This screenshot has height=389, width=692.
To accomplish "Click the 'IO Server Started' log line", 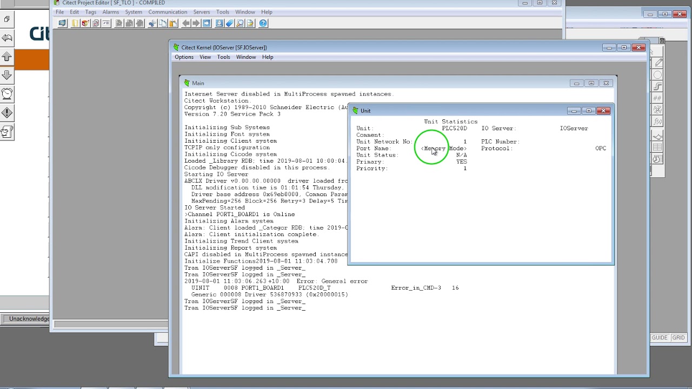I will pyautogui.click(x=215, y=208).
